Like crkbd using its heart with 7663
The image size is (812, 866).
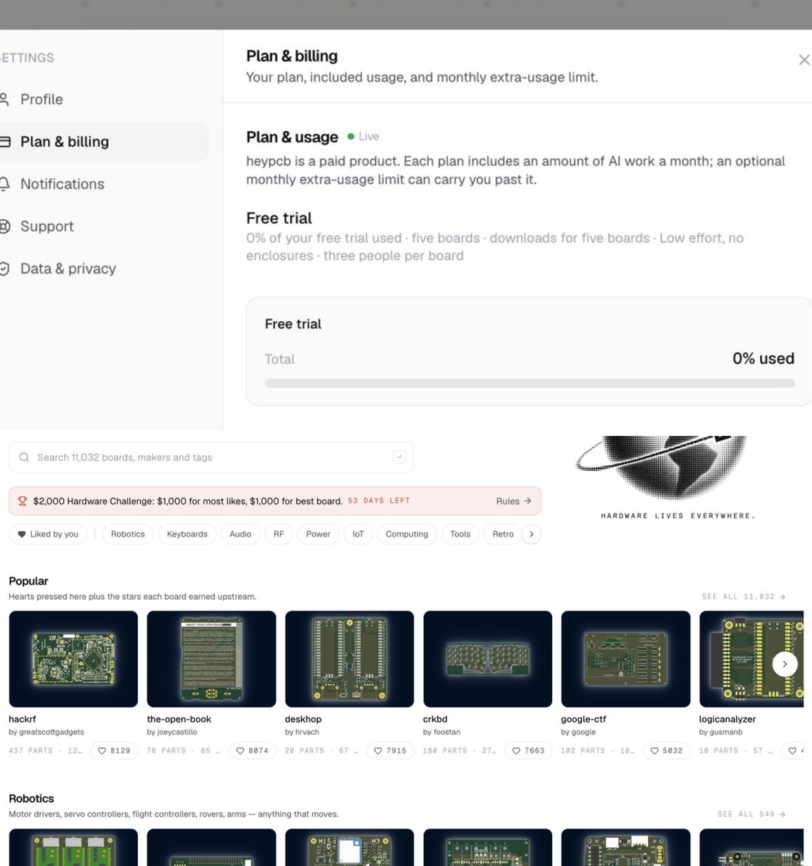click(x=528, y=751)
